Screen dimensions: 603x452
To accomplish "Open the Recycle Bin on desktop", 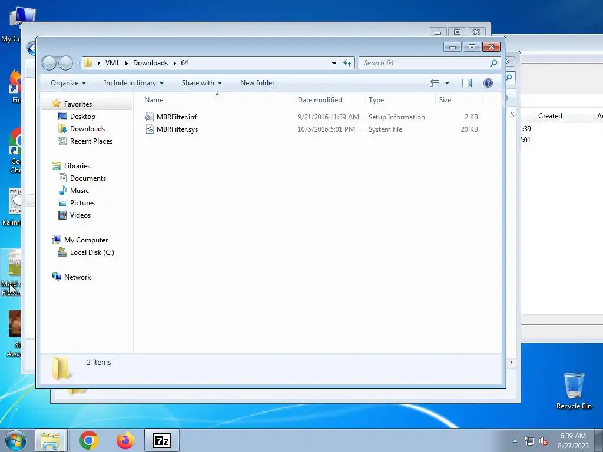I will (574, 391).
